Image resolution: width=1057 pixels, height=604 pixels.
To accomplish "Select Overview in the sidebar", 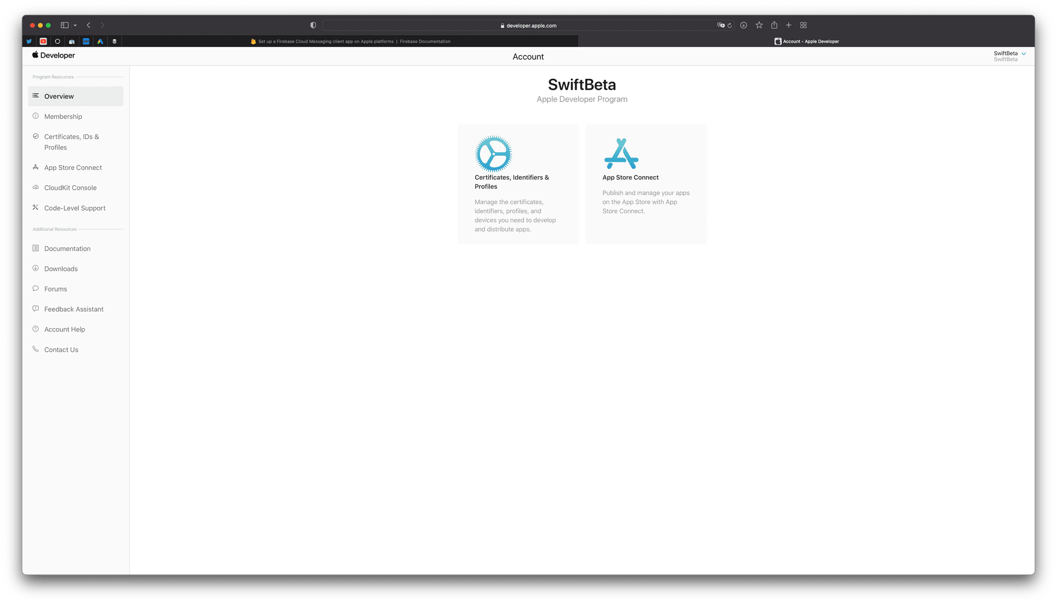I will 76,96.
